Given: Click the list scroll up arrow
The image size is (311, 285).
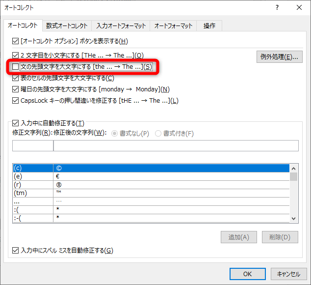Looking at the screenshot, I should click(293, 169).
